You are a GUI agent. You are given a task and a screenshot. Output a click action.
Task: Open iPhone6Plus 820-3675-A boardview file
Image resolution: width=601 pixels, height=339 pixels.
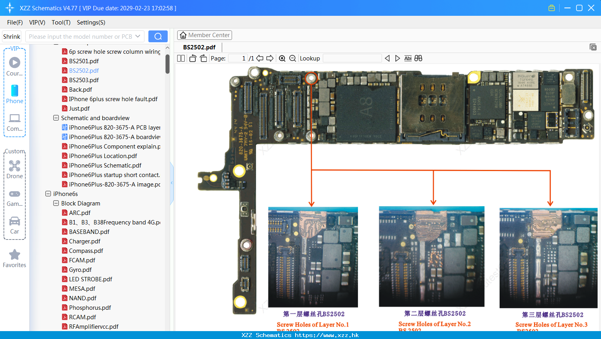click(x=114, y=137)
